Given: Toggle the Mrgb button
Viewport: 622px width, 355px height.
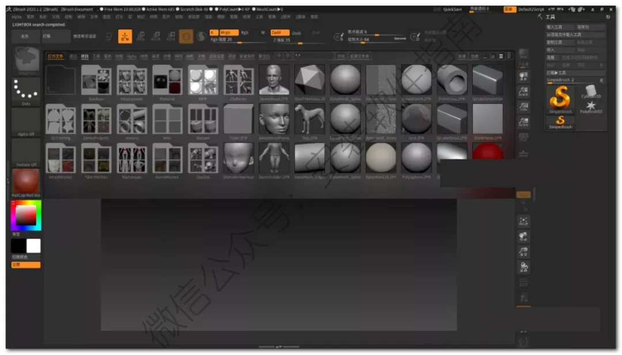Looking at the screenshot, I should (x=229, y=32).
